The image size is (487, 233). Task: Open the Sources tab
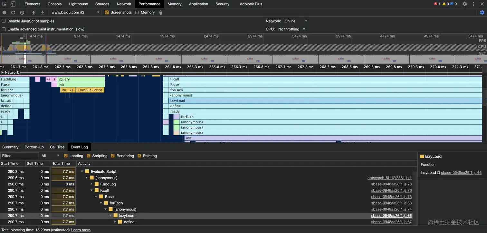pos(102,4)
